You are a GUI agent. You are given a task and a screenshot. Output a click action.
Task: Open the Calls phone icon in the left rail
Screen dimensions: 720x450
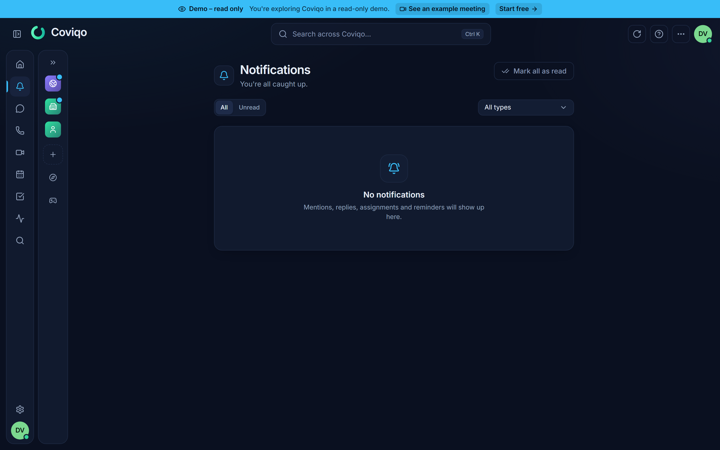(20, 130)
